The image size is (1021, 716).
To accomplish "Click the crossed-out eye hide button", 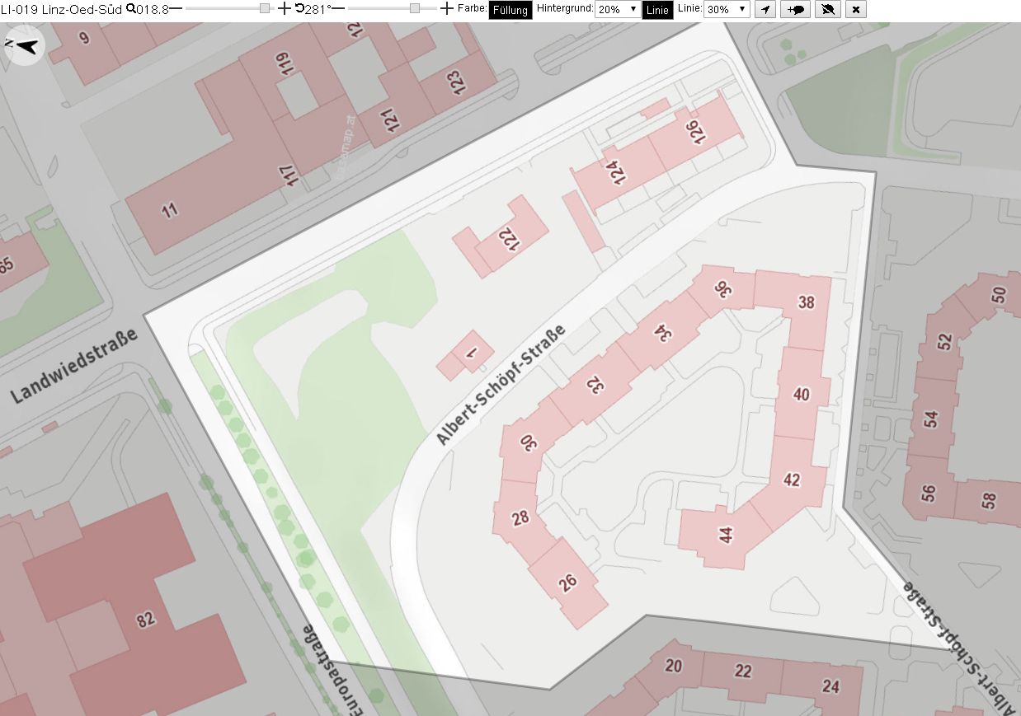I will pos(828,9).
